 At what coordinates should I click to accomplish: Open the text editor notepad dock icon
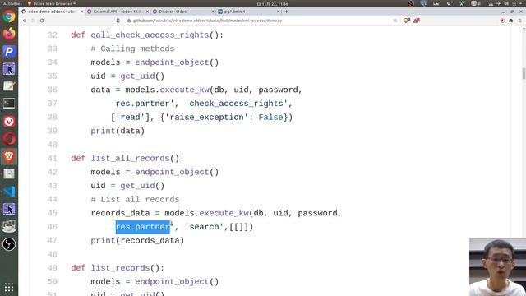(9, 86)
